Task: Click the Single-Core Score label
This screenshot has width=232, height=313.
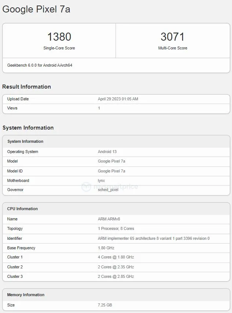Action: (x=59, y=48)
